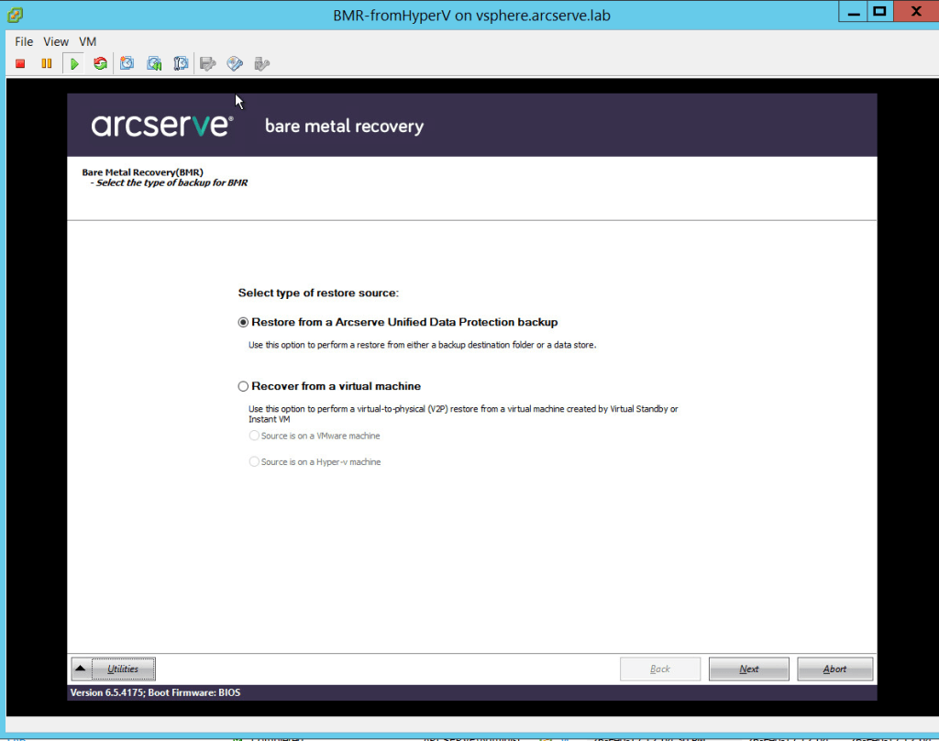The height and width of the screenshot is (741, 939).
Task: Click the red Power Off VM button
Action: click(x=20, y=63)
